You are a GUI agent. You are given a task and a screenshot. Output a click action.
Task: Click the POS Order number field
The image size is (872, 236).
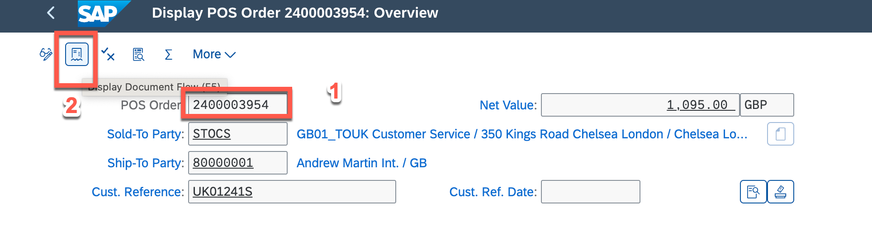pyautogui.click(x=237, y=105)
